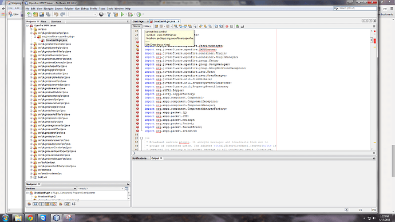Collapse the Openfire XMPP Server project node
Image resolution: width=395 pixels, height=222 pixels.
(27, 26)
